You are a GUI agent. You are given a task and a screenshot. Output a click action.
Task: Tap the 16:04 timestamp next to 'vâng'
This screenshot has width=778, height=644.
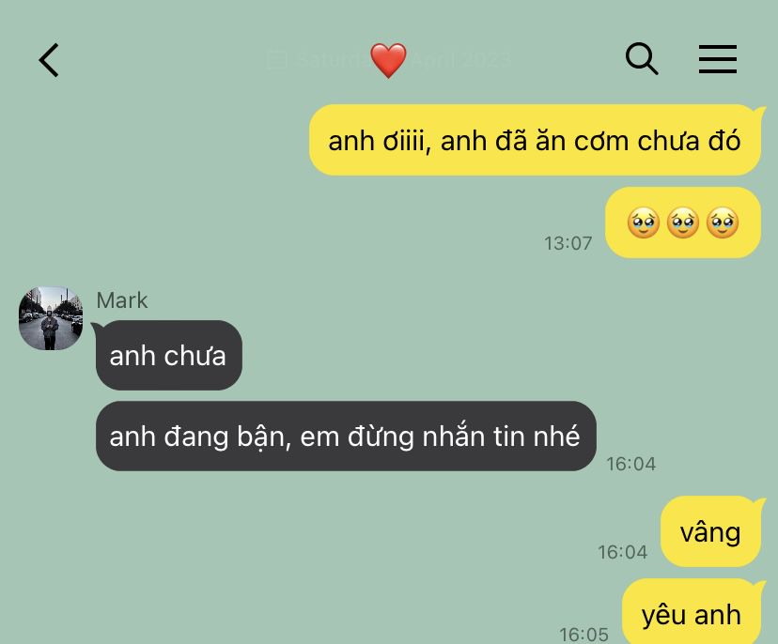(x=623, y=552)
